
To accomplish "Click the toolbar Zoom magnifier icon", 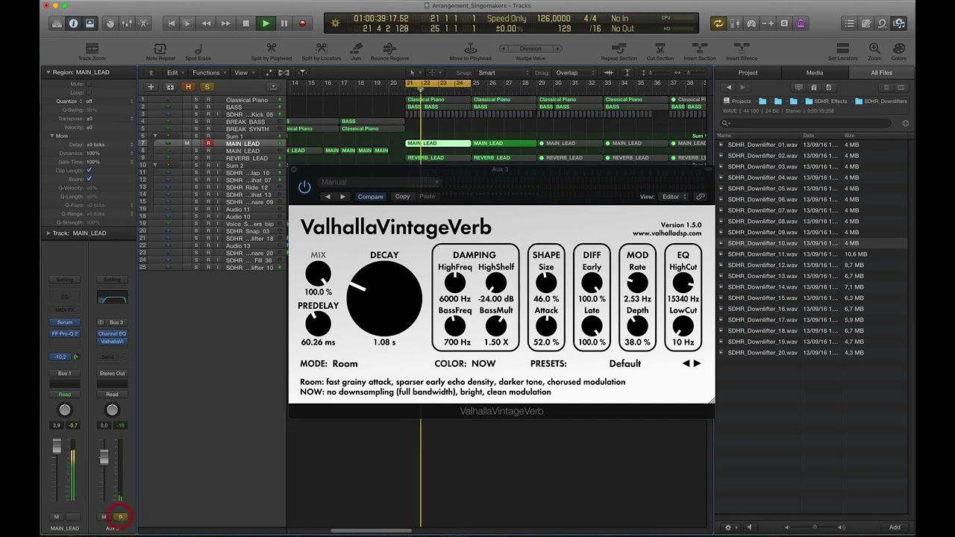I will [x=874, y=49].
